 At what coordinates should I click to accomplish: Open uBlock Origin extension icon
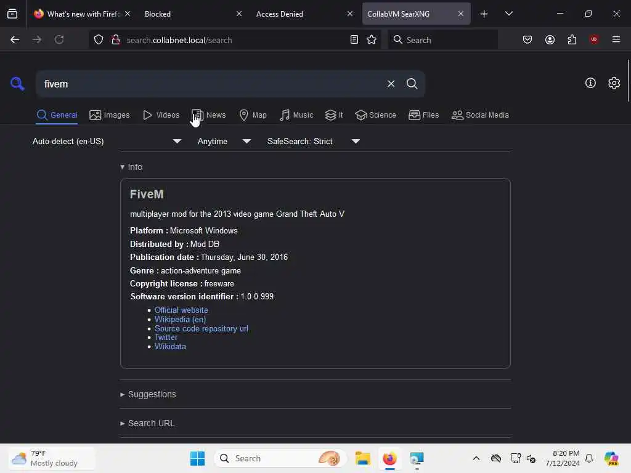(x=594, y=39)
